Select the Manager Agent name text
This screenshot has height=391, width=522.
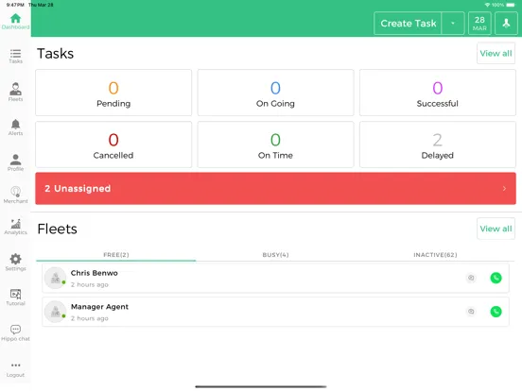point(99,307)
